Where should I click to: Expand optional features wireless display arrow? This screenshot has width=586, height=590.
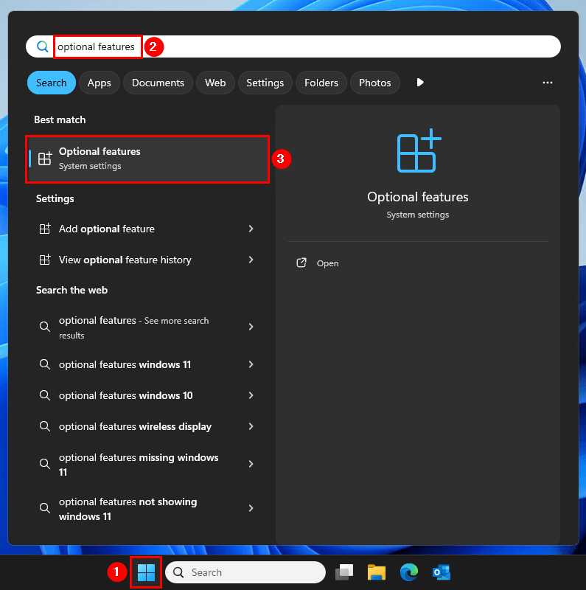coord(251,426)
